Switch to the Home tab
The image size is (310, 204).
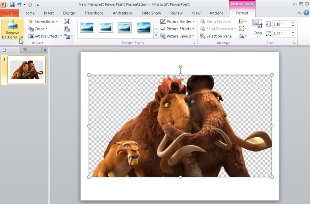point(30,13)
